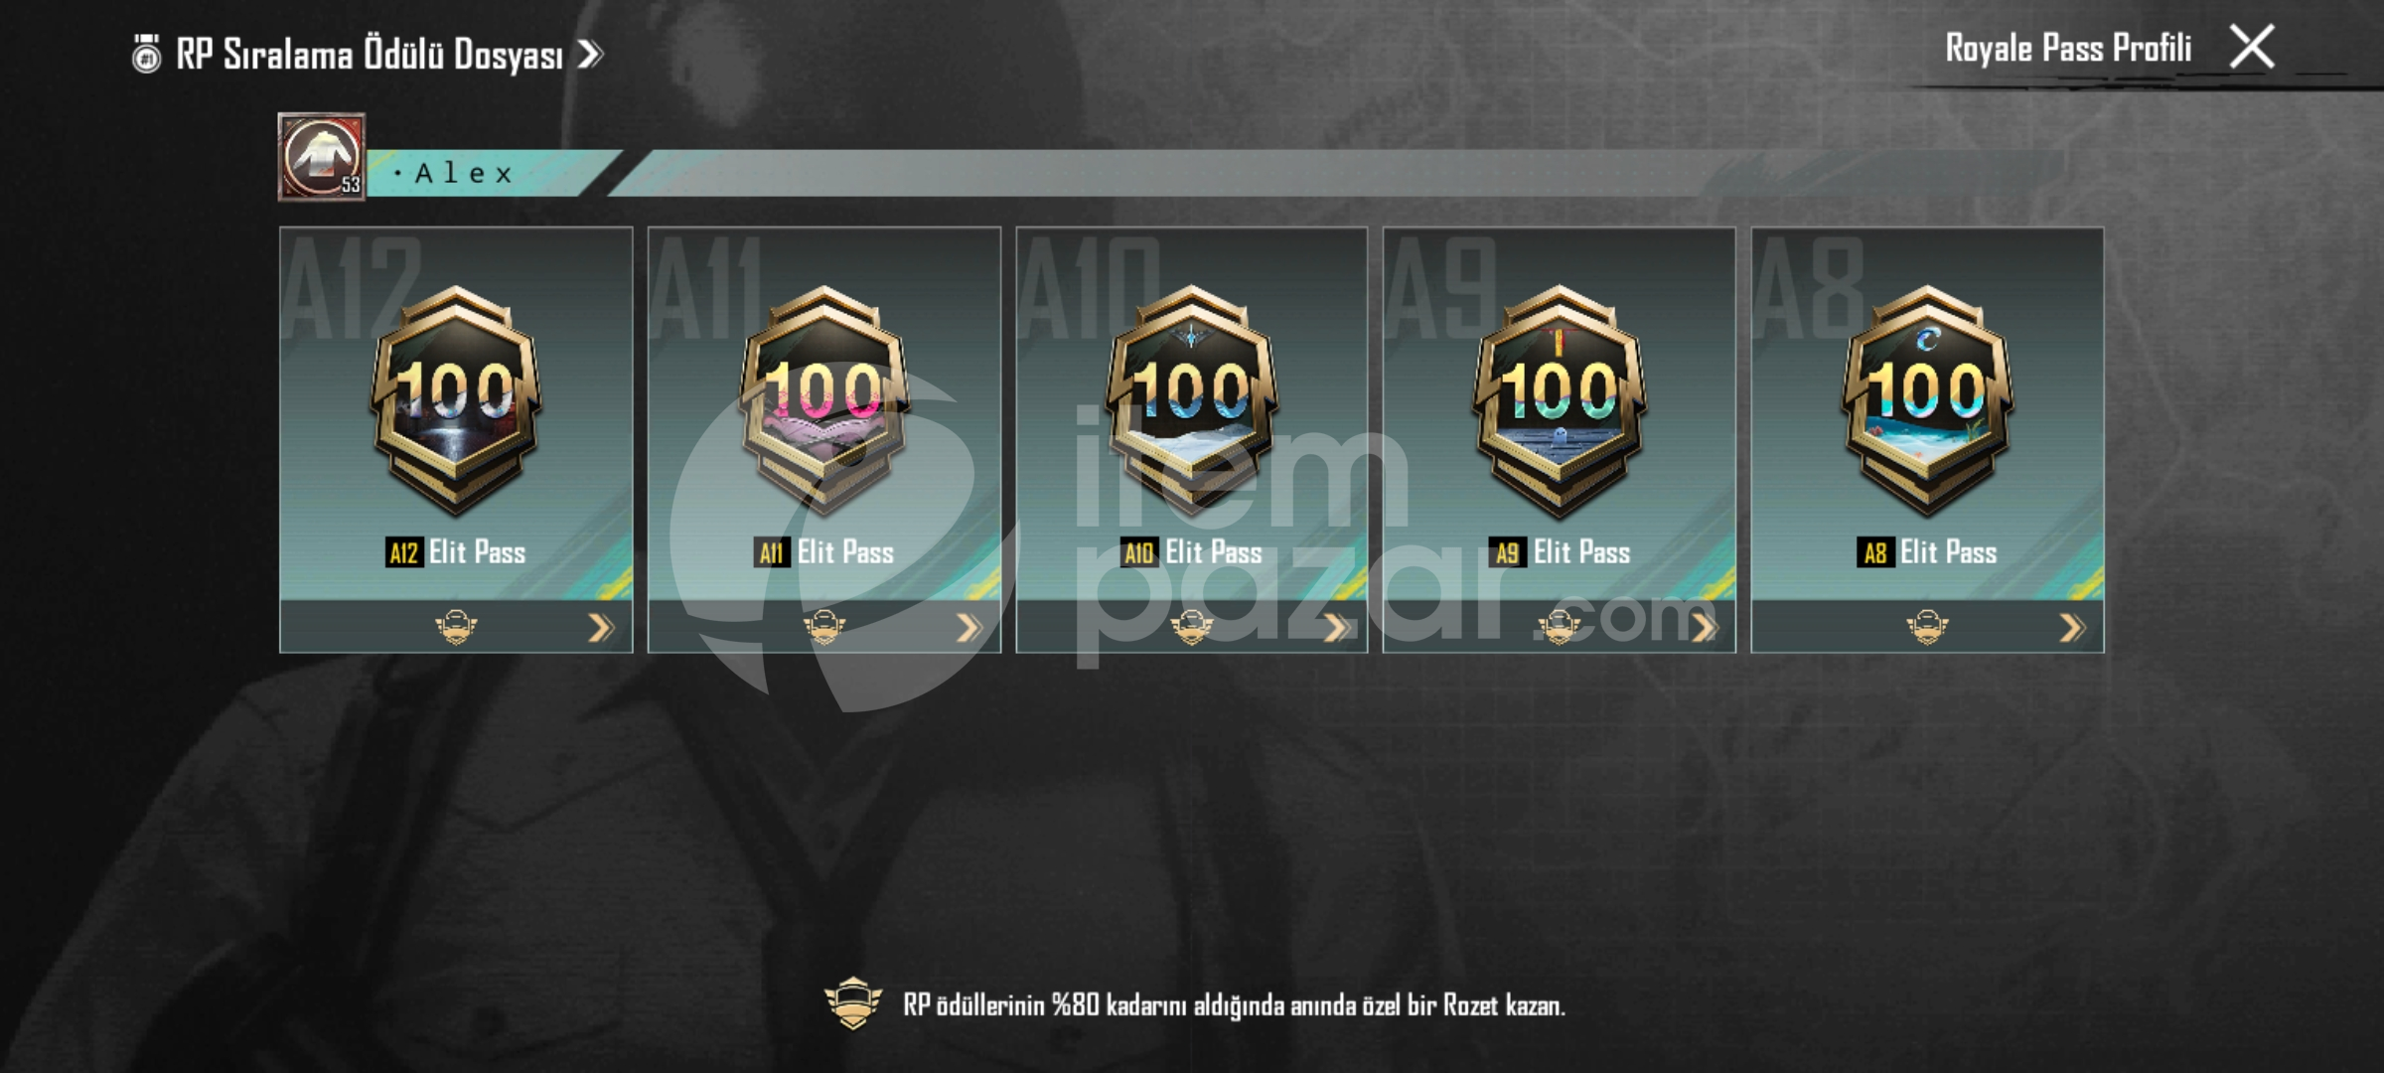The image size is (2384, 1073).
Task: Click the medal icon beside RP Sıralama
Action: (147, 54)
